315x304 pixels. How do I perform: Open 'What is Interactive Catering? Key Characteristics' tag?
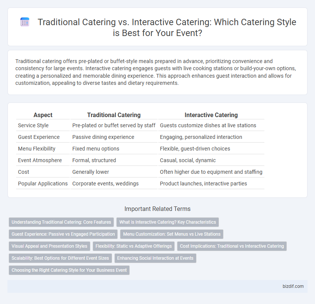point(168,222)
